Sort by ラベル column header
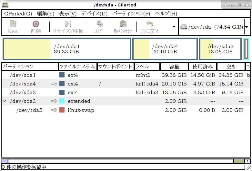 147,67
